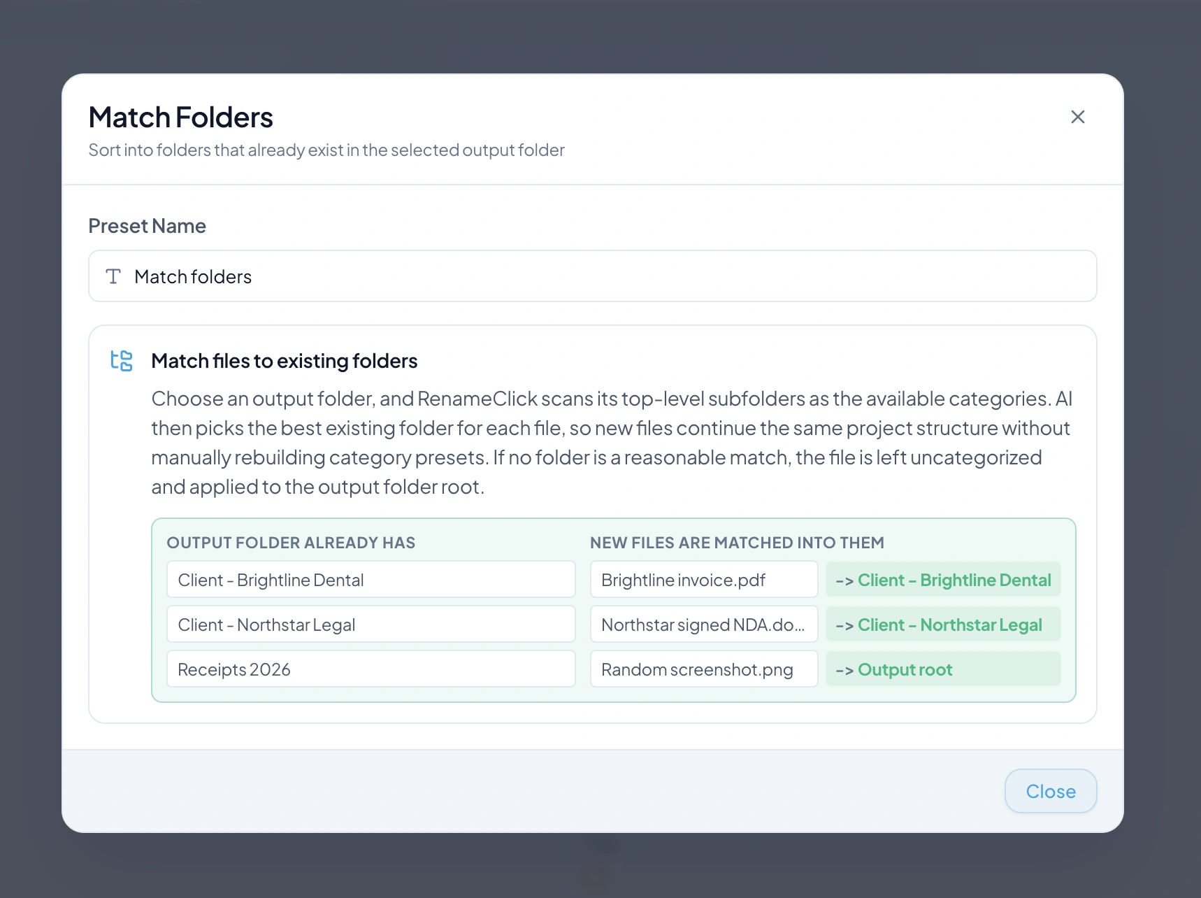This screenshot has width=1201, height=898.
Task: Click the OUTPUT FOLDER ALREADY HAS column label
Action: click(x=291, y=543)
